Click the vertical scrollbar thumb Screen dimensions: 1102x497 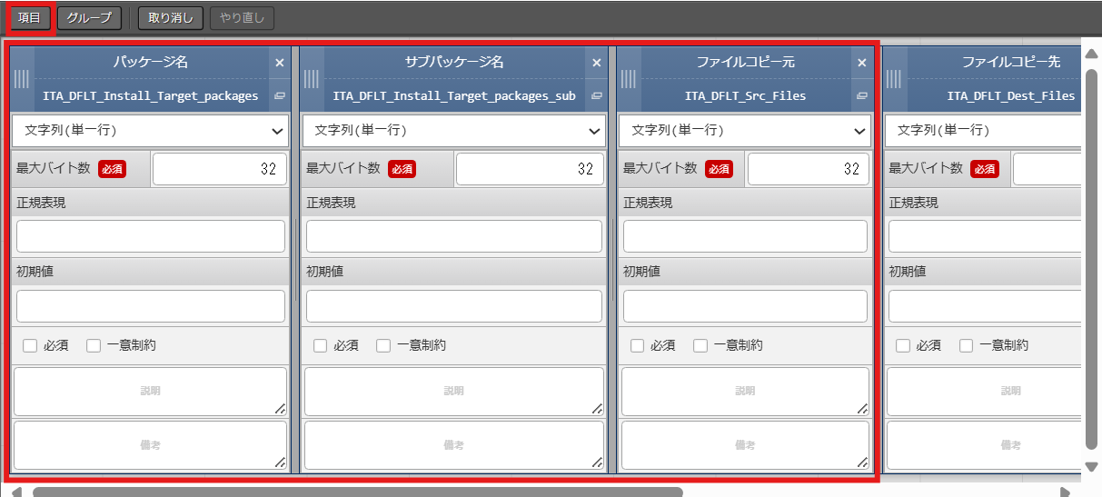[x=1091, y=258]
